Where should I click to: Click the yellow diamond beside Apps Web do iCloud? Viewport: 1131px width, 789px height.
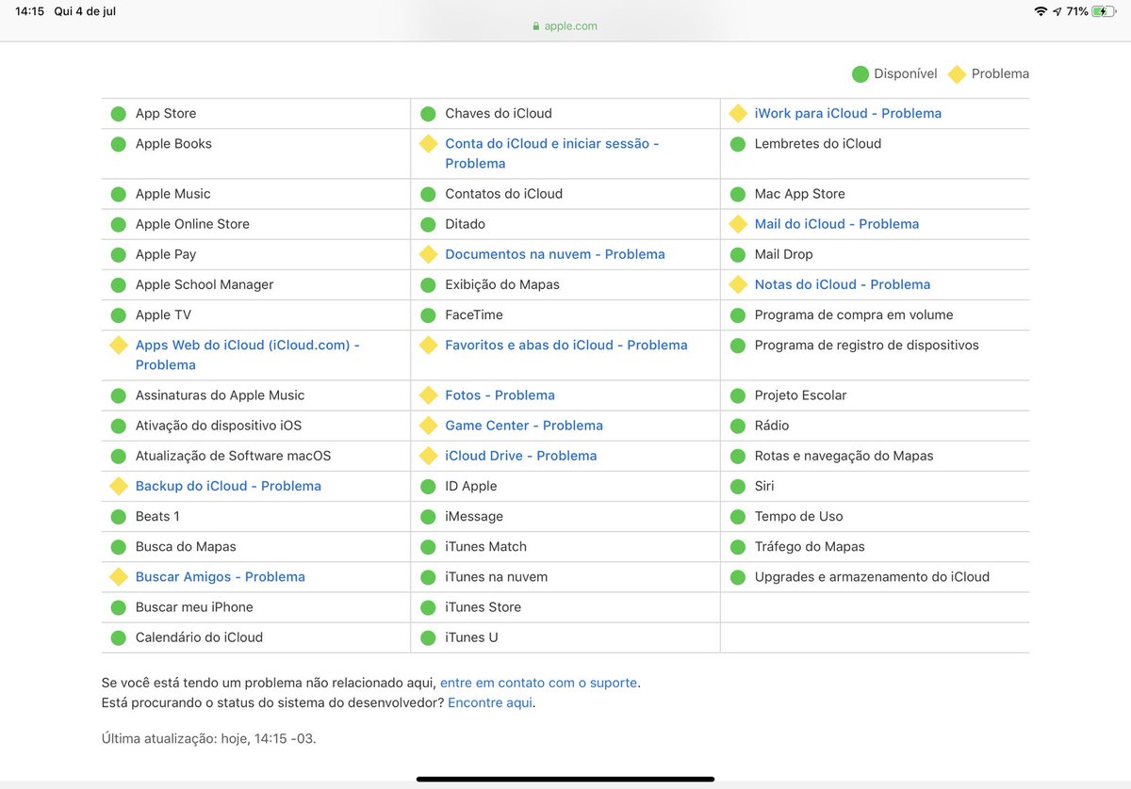pyautogui.click(x=118, y=345)
